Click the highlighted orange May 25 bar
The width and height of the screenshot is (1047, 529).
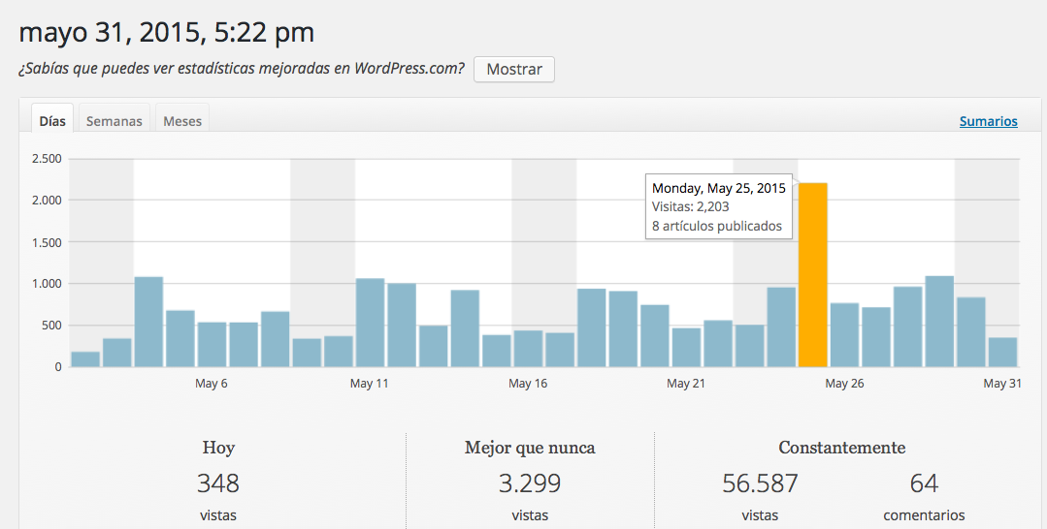(812, 275)
